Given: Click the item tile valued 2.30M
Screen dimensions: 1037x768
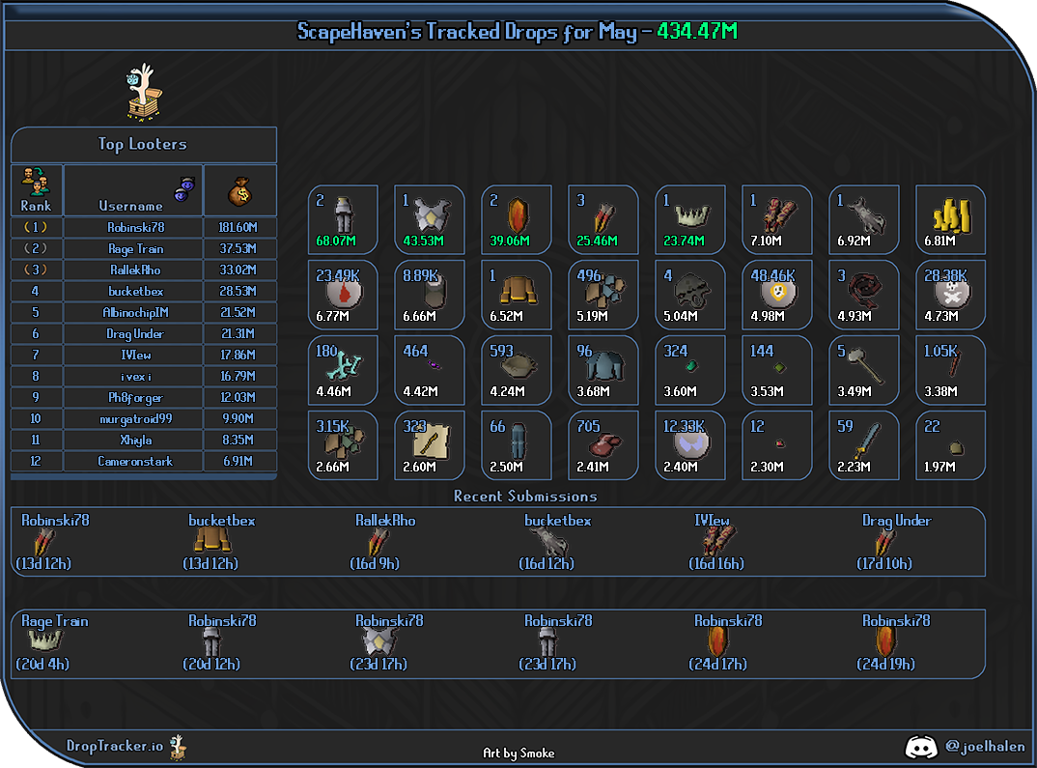Looking at the screenshot, I should pos(777,446).
